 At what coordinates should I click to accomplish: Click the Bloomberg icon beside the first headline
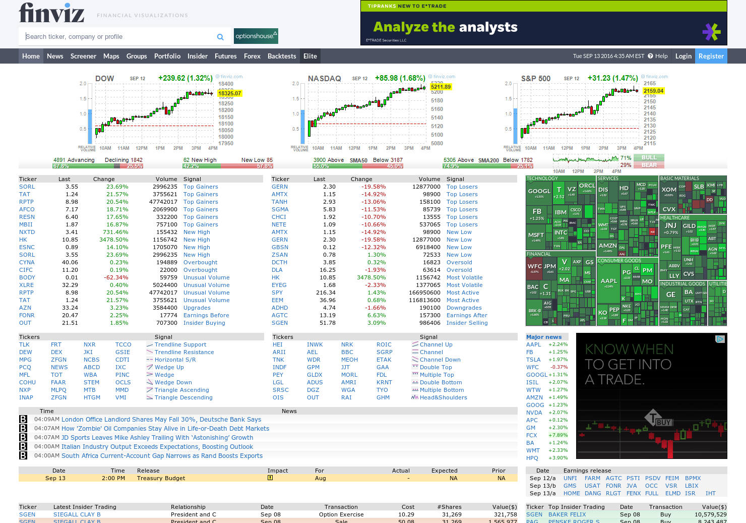coord(23,420)
